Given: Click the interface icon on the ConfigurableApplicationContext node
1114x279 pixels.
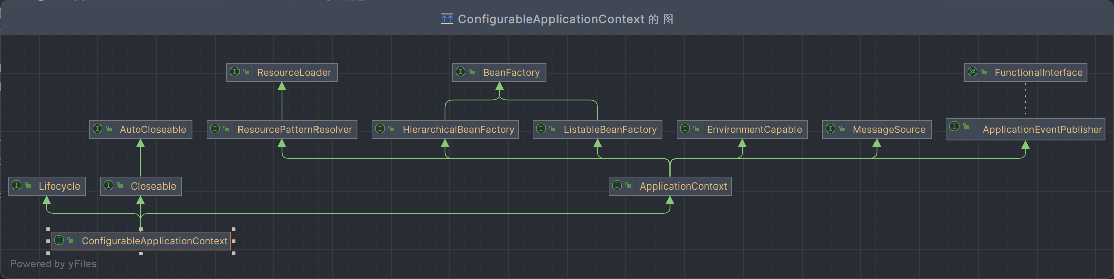Looking at the screenshot, I should point(59,240).
